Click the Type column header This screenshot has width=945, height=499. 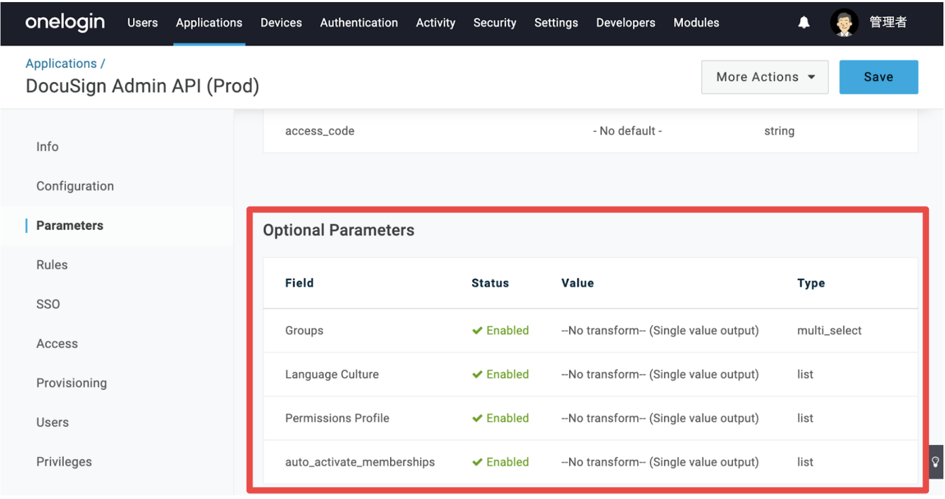[811, 283]
